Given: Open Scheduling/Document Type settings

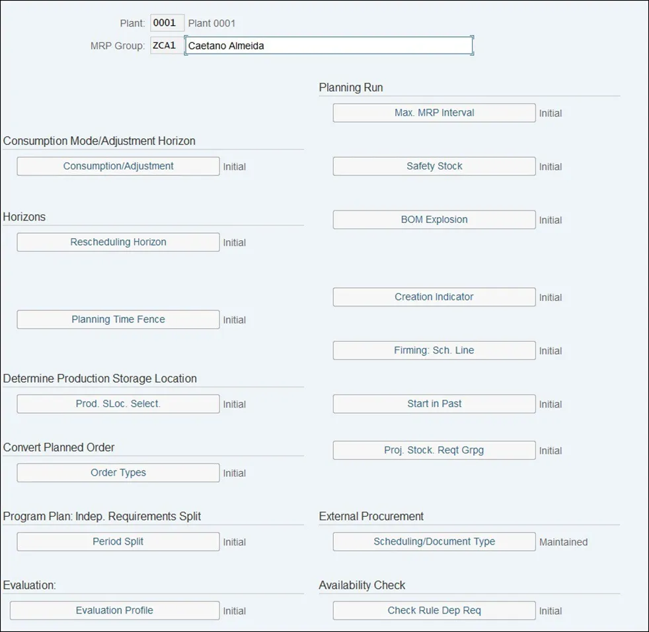Looking at the screenshot, I should pyautogui.click(x=434, y=541).
